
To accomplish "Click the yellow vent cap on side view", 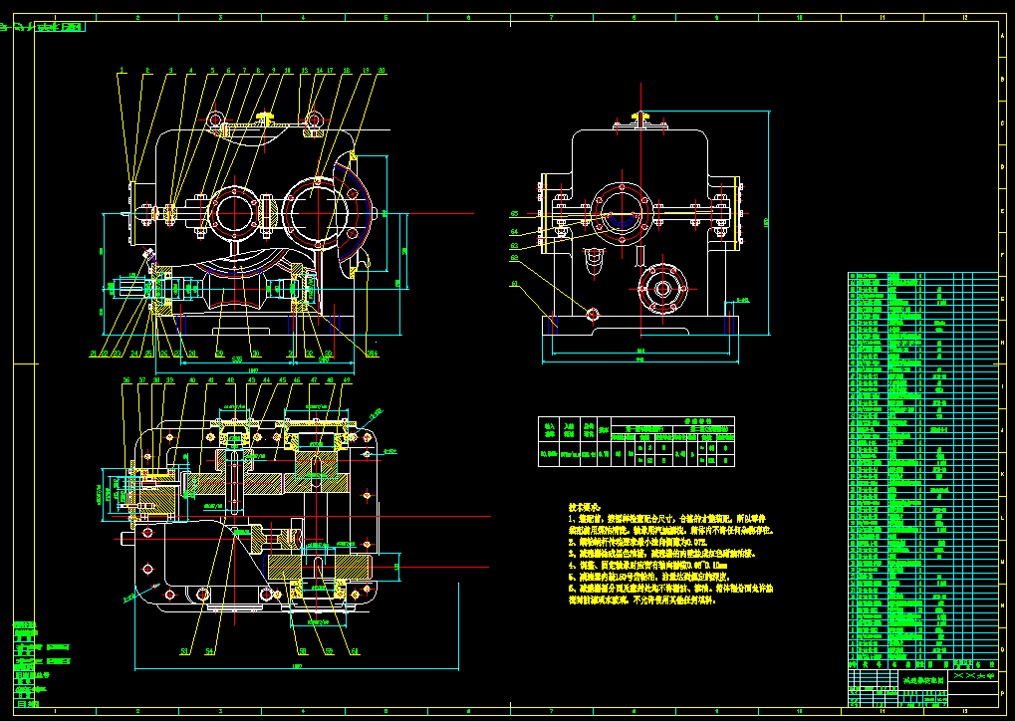I will pos(640,118).
